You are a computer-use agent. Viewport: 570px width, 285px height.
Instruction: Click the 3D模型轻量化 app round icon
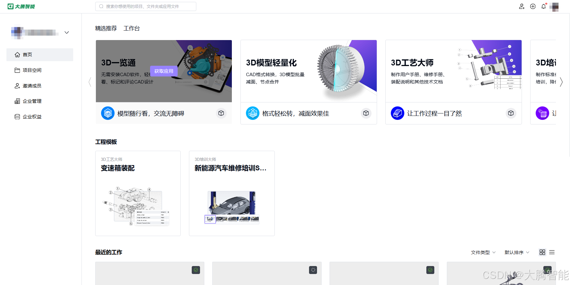[253, 113]
